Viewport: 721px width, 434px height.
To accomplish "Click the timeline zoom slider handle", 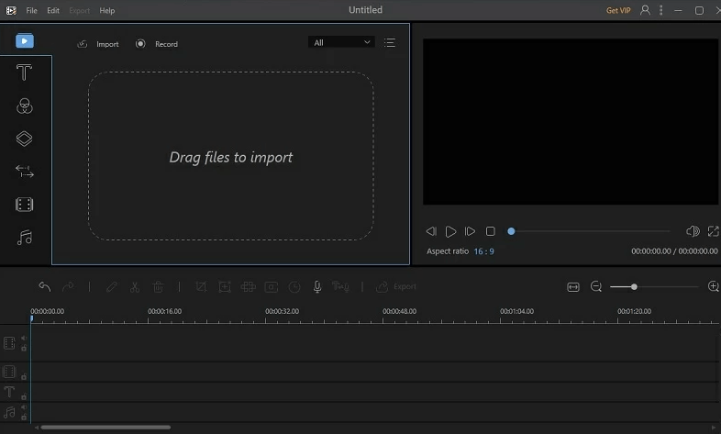I will click(x=634, y=287).
